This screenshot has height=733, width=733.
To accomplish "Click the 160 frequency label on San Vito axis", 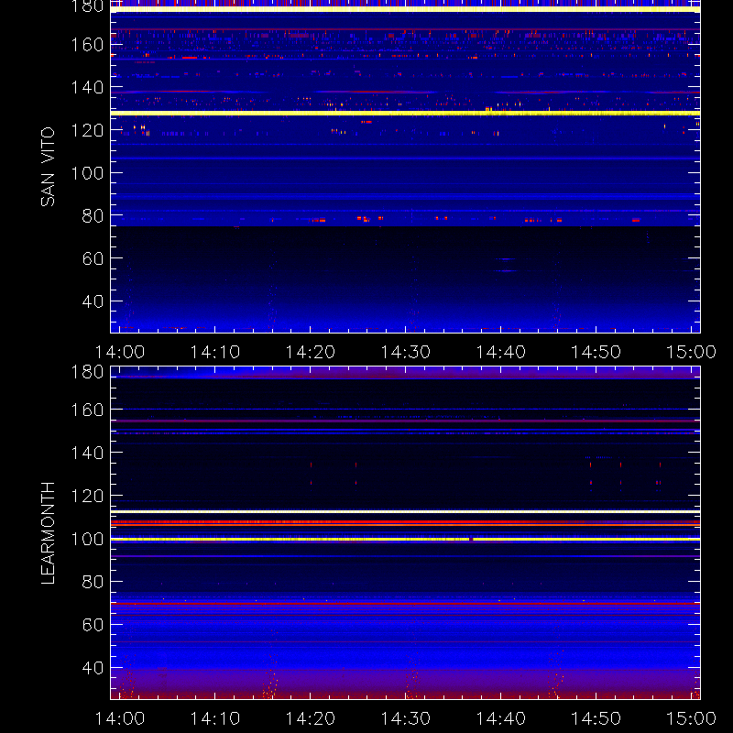I will (x=87, y=45).
